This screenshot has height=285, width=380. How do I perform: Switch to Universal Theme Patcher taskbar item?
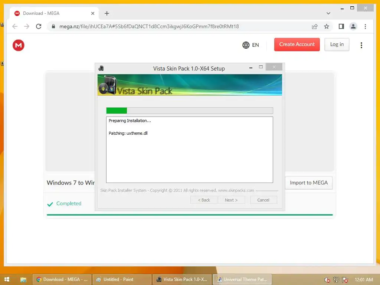(x=242, y=279)
